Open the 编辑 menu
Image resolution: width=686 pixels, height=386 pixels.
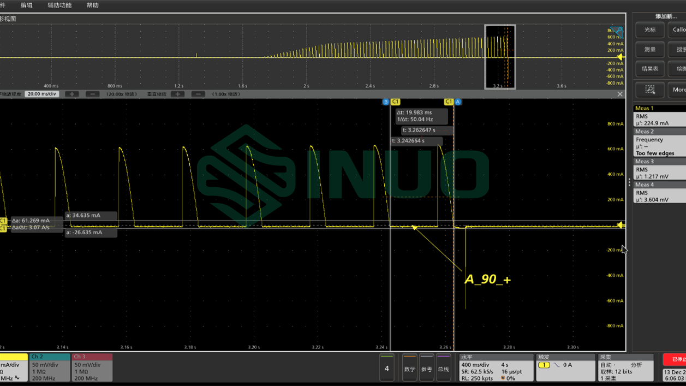click(x=26, y=5)
